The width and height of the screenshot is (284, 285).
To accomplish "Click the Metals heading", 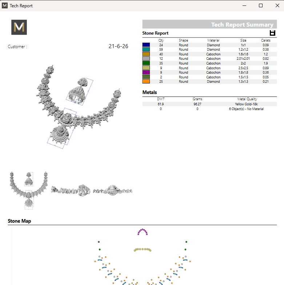I will 149,92.
